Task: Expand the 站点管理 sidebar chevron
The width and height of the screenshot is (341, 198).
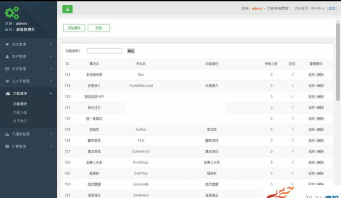Action: pyautogui.click(x=51, y=44)
